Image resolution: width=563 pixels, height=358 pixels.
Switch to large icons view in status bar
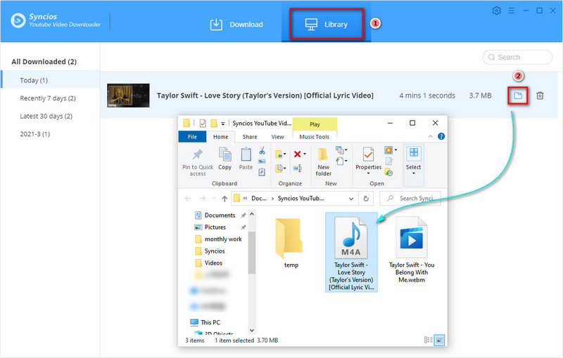click(439, 340)
